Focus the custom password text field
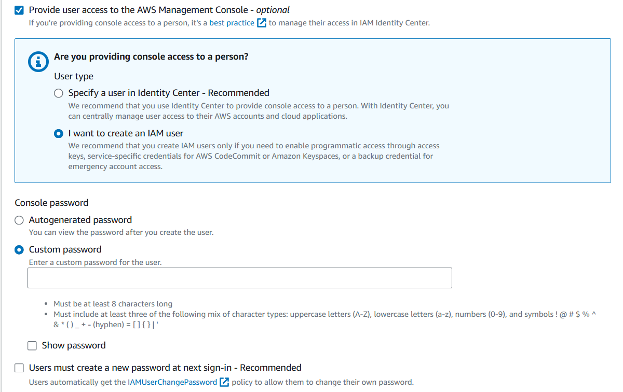 pos(240,278)
